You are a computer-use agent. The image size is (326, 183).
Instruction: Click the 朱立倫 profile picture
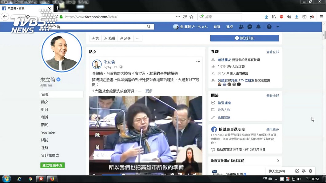[x=62, y=52]
